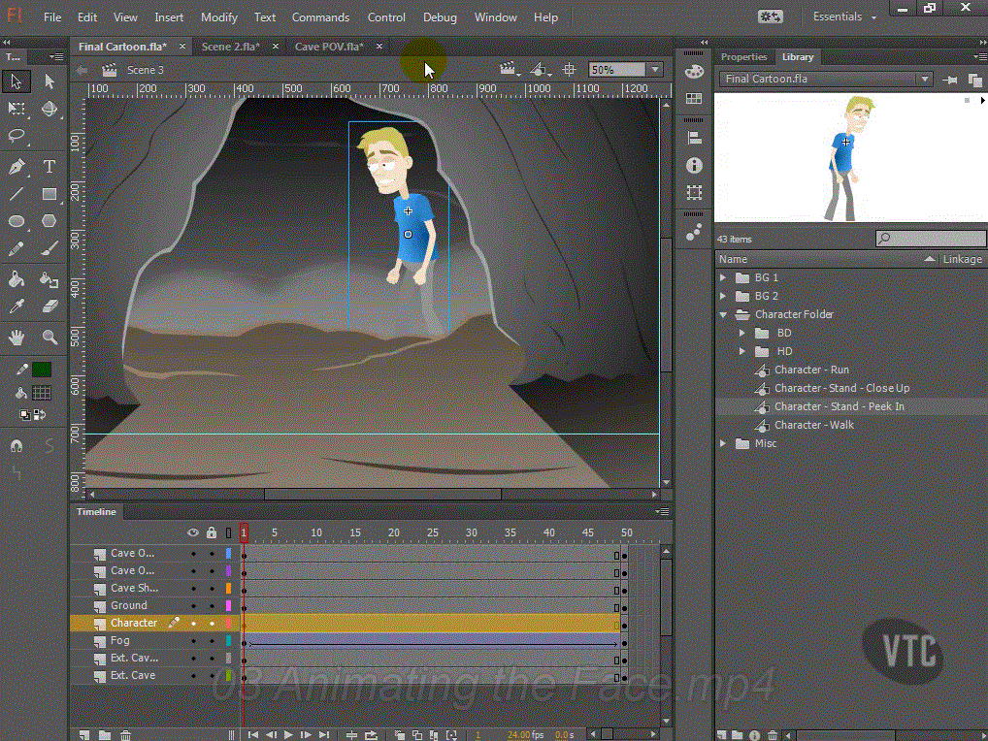Toggle eye column header for all layers

193,532
